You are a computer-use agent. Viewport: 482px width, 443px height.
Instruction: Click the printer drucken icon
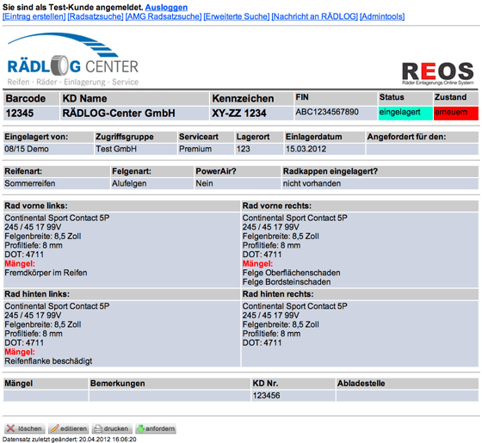coord(98,428)
